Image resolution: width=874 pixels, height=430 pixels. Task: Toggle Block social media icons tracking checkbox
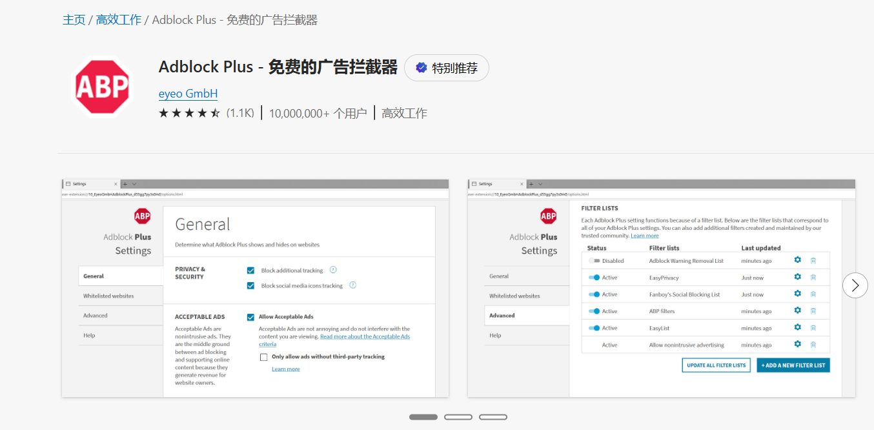(x=250, y=285)
